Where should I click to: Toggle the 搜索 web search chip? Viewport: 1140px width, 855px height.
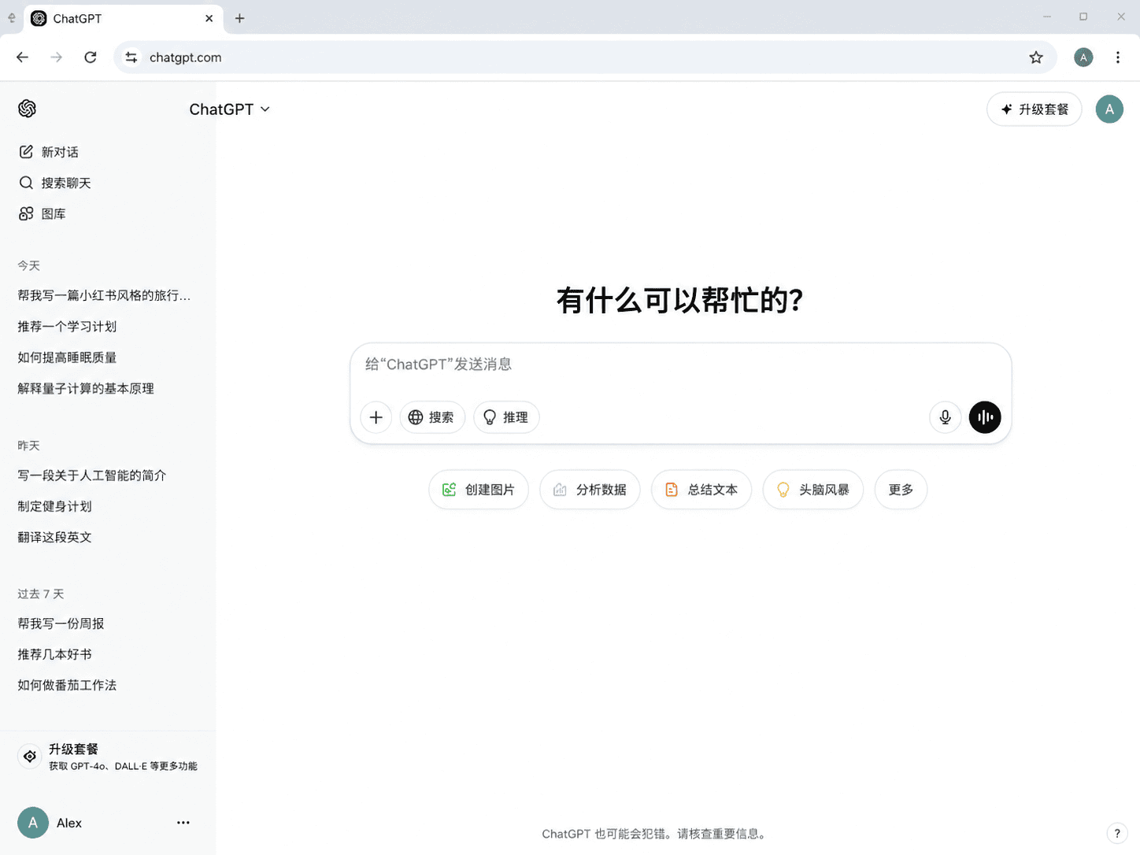coord(432,417)
